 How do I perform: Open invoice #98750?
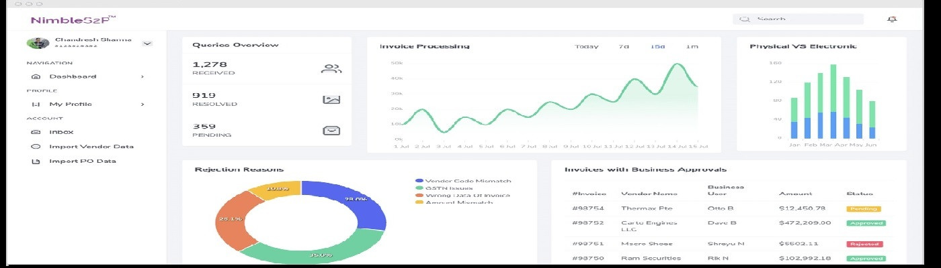pyautogui.click(x=587, y=258)
